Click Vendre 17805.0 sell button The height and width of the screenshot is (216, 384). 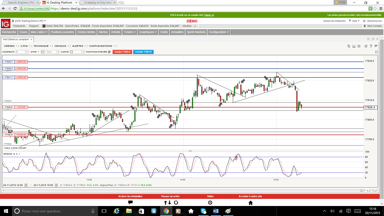click(x=122, y=52)
